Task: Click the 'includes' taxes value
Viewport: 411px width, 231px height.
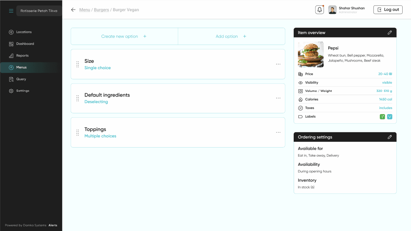Action: 385,108
